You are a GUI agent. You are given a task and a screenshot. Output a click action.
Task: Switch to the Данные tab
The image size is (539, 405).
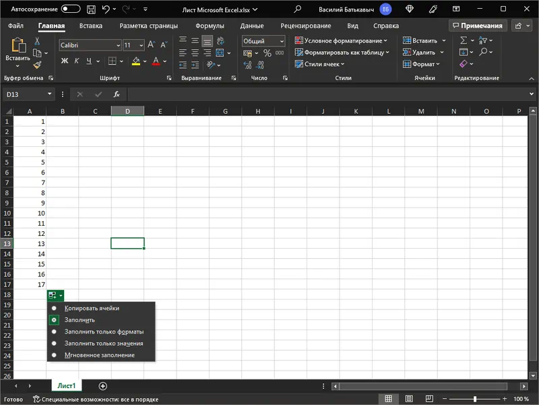coord(252,26)
